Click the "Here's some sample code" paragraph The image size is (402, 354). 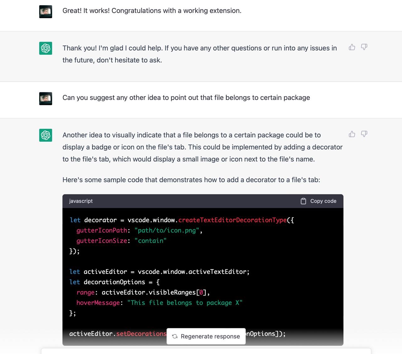coord(191,180)
